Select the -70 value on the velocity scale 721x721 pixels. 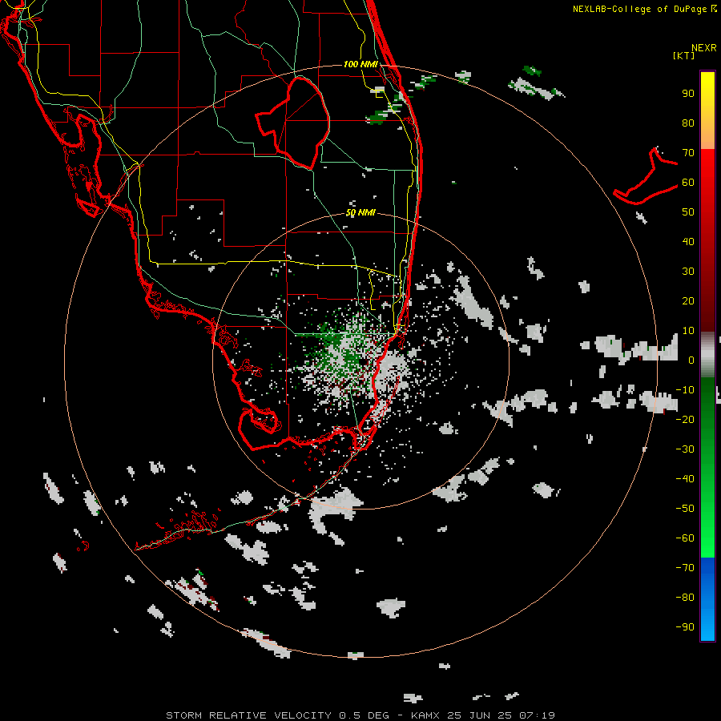685,567
